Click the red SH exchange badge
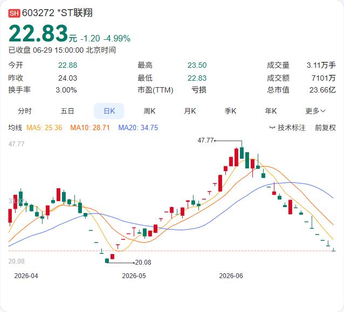Screen dimensions: 344x312 (x=14, y=13)
